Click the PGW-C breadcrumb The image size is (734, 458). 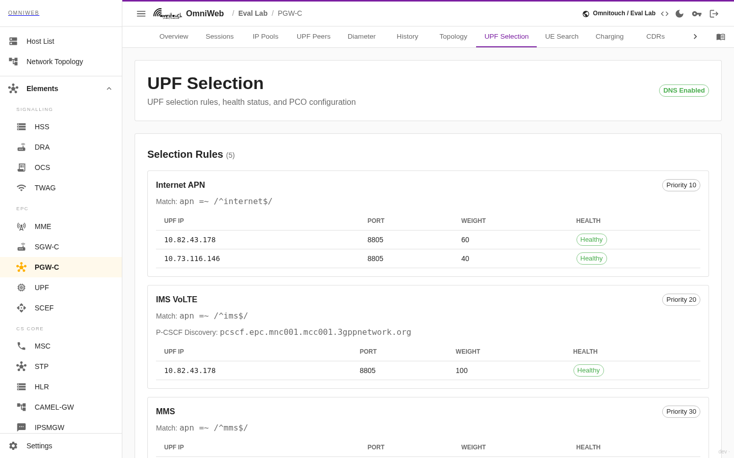click(290, 14)
